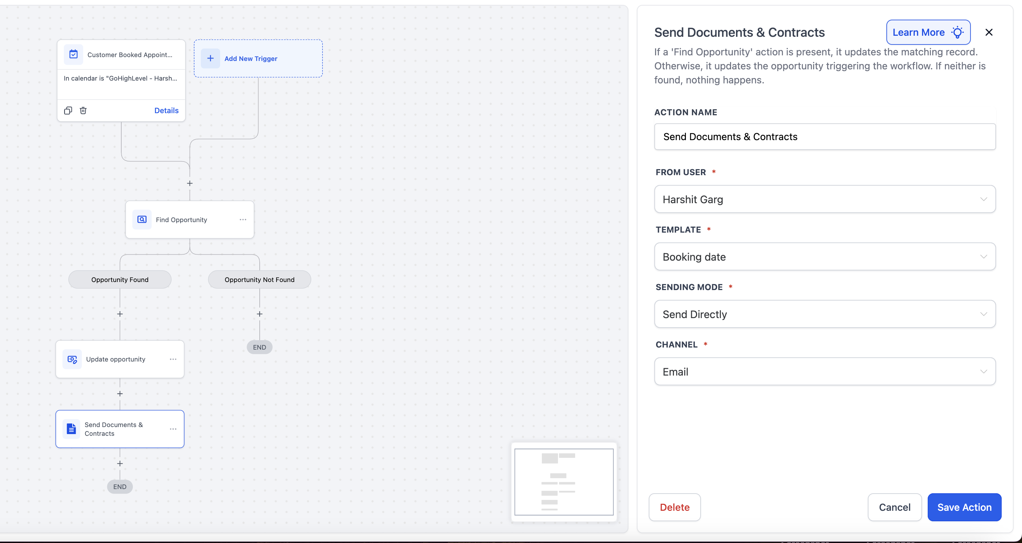Viewport: 1022px width, 543px height.
Task: Open three-dot menu on Find Opportunity
Action: 243,219
